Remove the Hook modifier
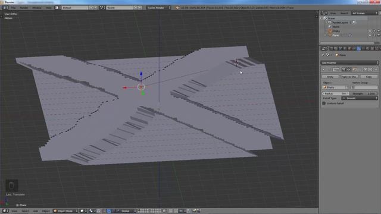Image resolution: width=381 pixels, height=214 pixels. click(376, 70)
